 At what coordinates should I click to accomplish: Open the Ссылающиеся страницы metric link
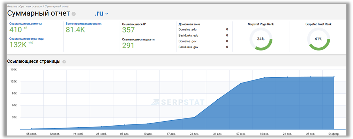click(27, 39)
